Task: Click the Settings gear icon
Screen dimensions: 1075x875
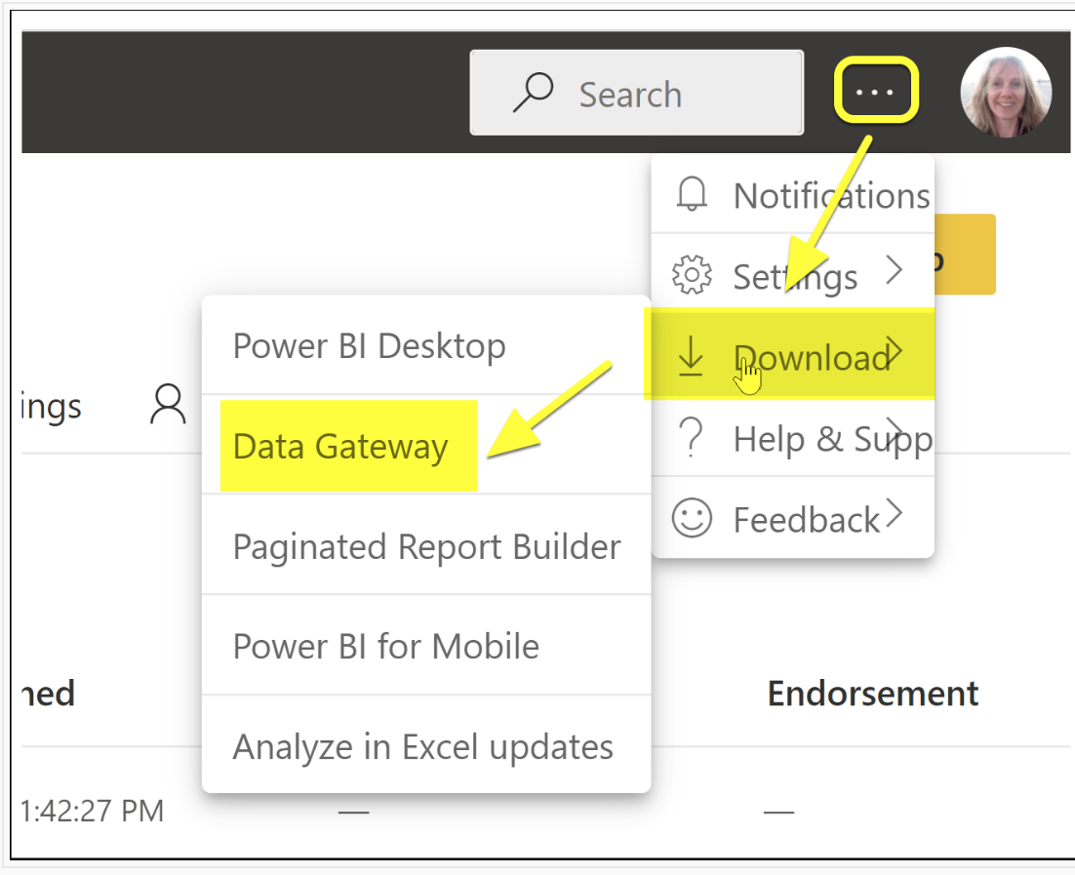Action: coord(691,275)
